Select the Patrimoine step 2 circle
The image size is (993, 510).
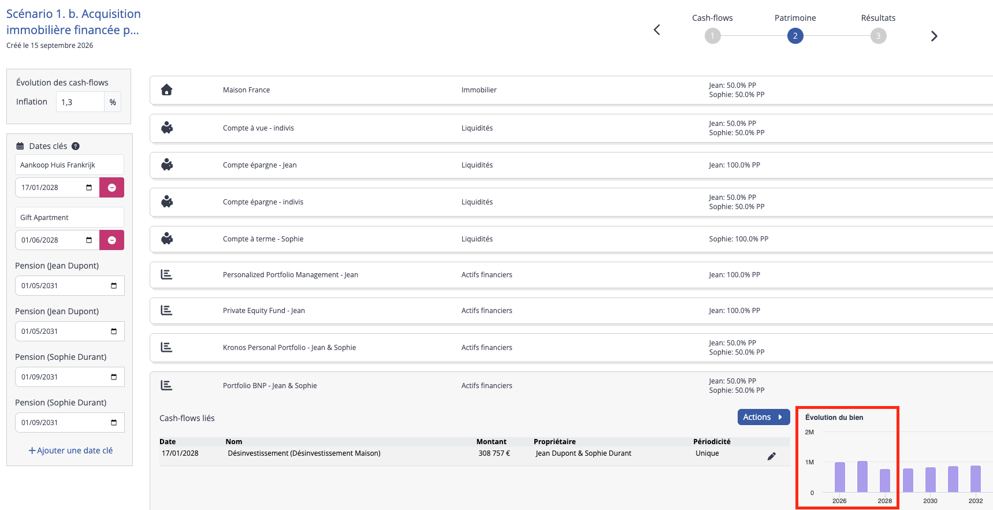[795, 36]
